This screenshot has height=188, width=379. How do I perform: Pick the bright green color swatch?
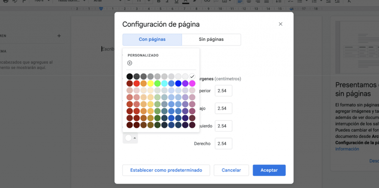(x=157, y=83)
